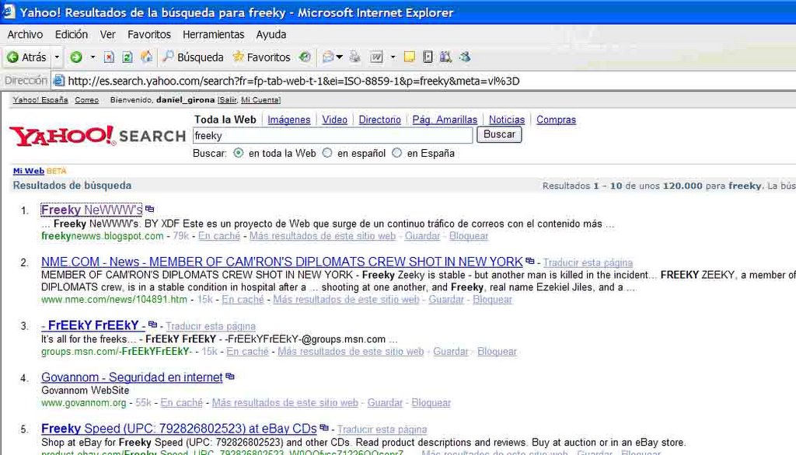Image resolution: width=796 pixels, height=455 pixels.
Task: Click the green Forward arrow
Action: tap(76, 57)
